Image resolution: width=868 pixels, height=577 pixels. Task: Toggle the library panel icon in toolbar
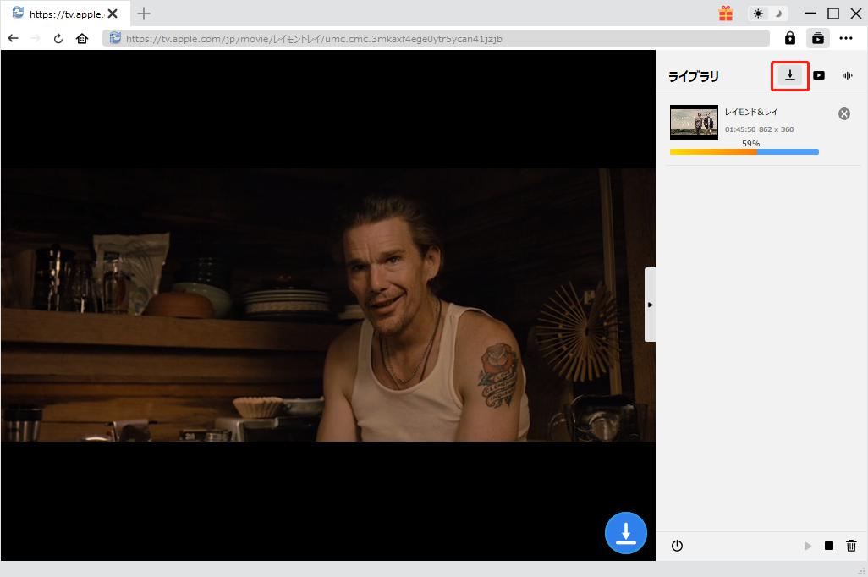click(x=817, y=38)
